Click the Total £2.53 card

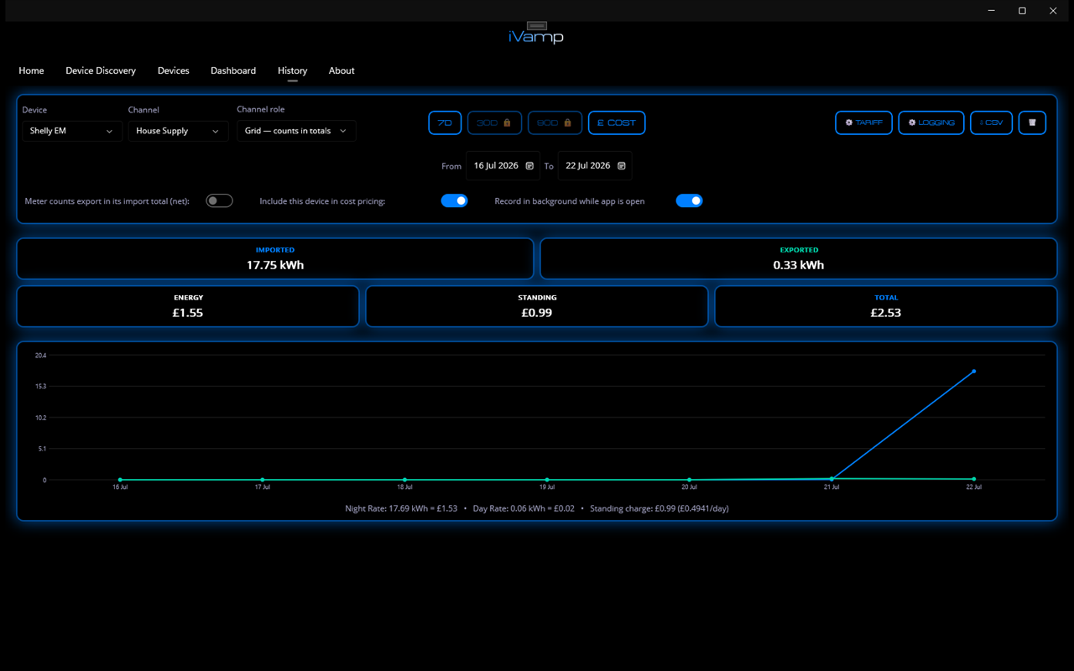[x=886, y=306]
